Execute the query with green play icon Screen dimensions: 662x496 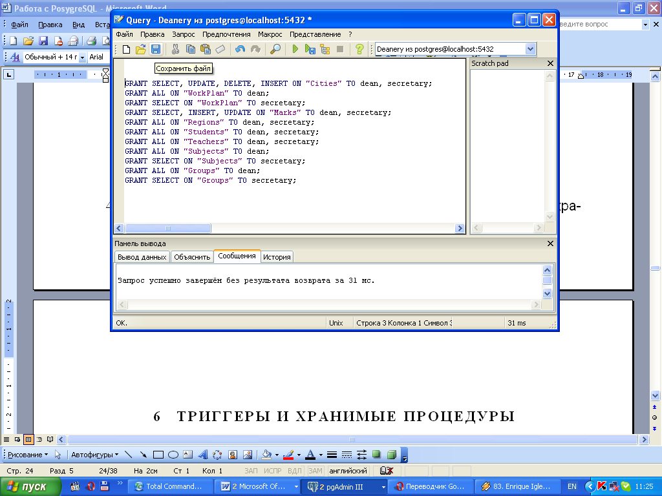point(295,49)
